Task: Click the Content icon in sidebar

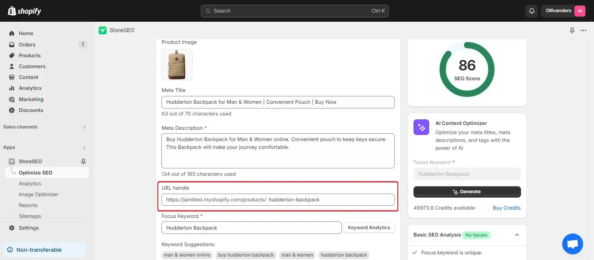Action: [x=12, y=77]
